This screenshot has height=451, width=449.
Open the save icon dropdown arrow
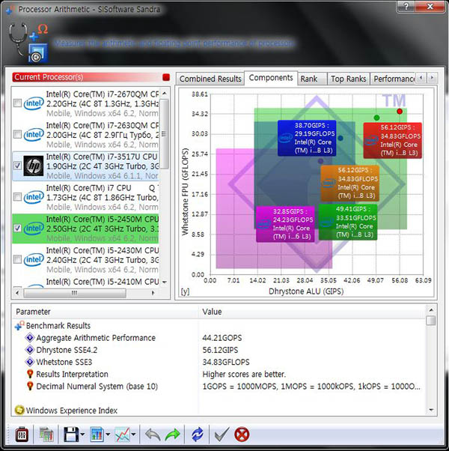82,435
